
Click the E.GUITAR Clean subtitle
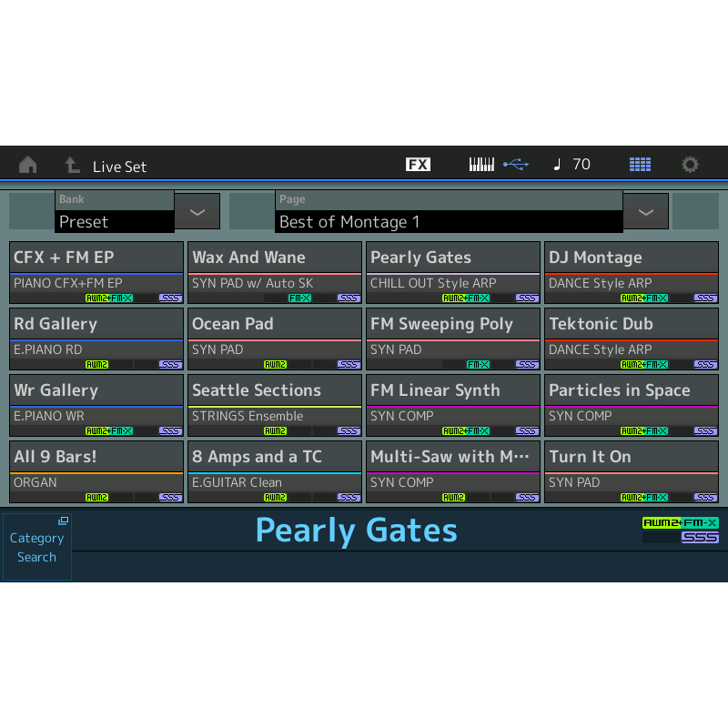click(237, 482)
